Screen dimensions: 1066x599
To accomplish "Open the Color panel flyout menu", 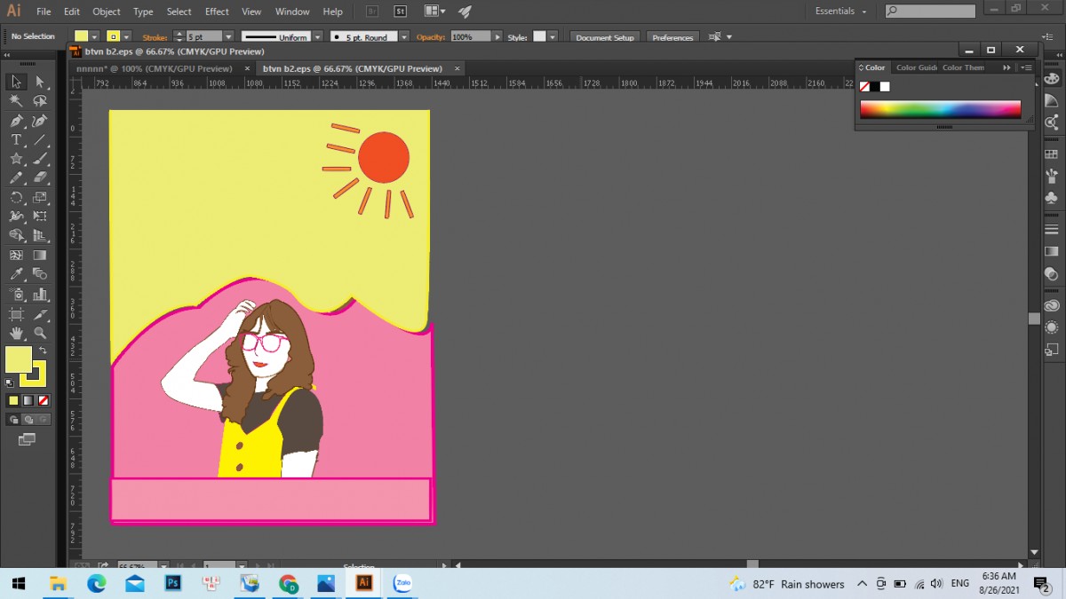I will tap(1027, 67).
